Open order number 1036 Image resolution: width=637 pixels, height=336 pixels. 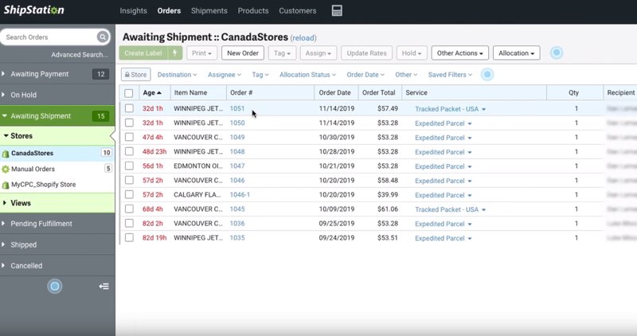237,224
